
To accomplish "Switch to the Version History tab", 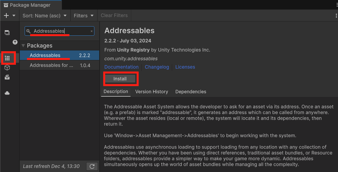I will click(152, 92).
